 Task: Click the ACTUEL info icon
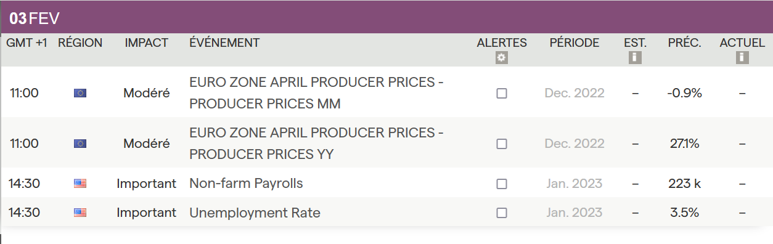click(742, 58)
